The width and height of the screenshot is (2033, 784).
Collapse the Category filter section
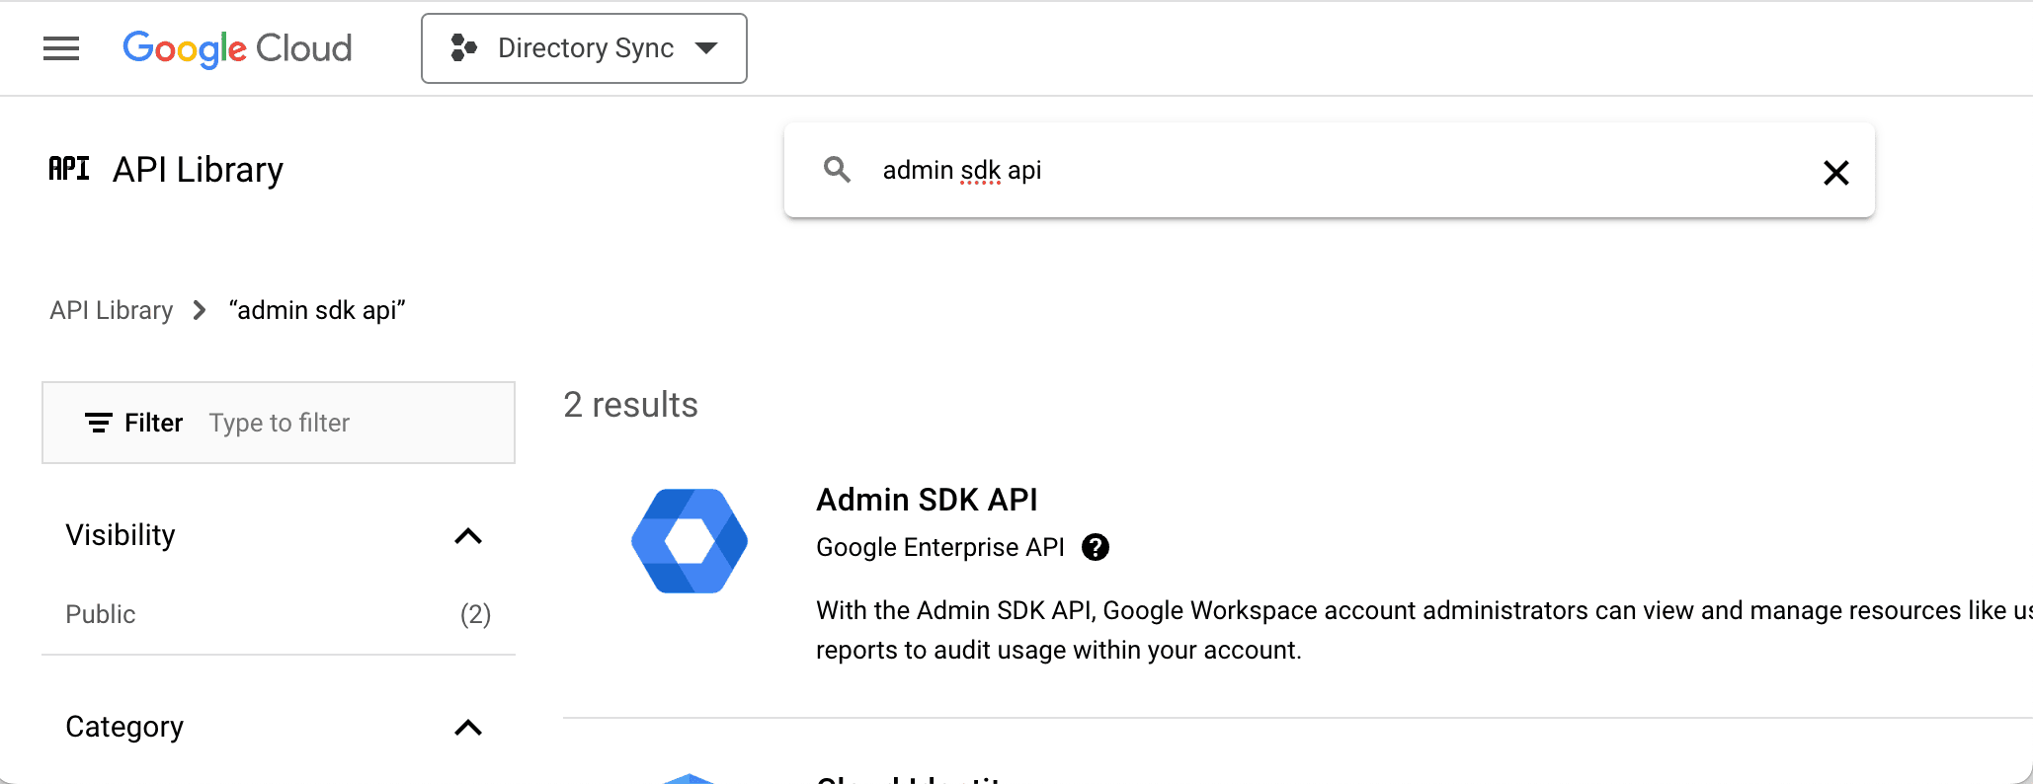(467, 728)
